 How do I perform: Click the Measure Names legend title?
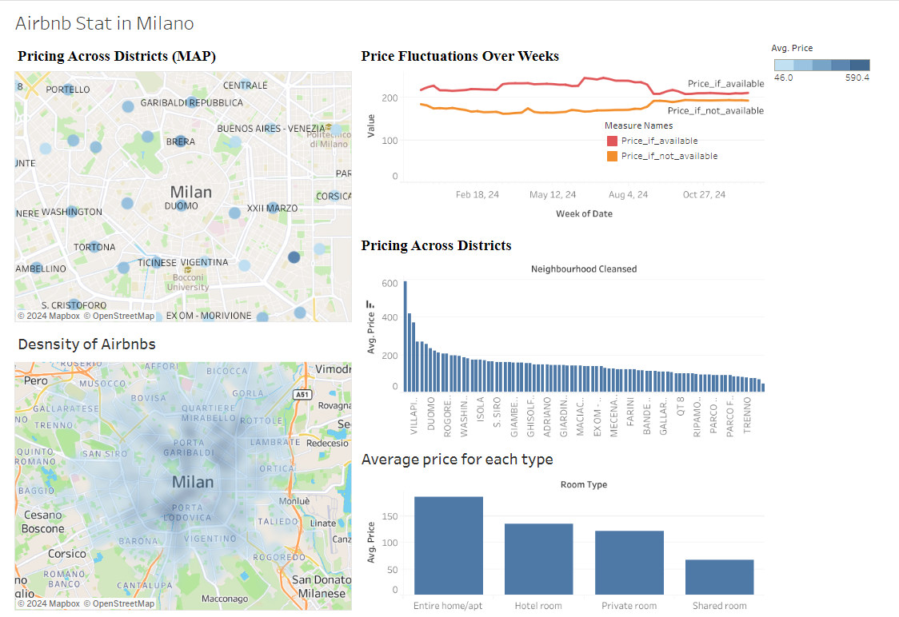point(639,125)
